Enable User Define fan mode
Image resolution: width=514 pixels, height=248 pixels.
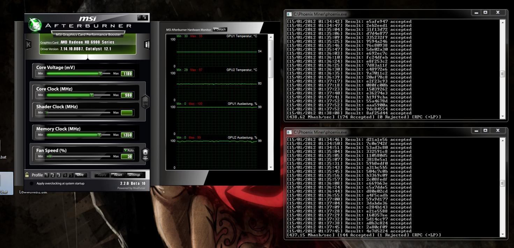(145, 154)
